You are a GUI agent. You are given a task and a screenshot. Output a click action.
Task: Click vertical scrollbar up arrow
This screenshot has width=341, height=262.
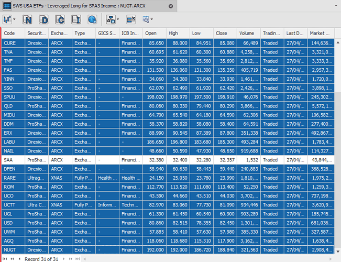tap(338, 42)
